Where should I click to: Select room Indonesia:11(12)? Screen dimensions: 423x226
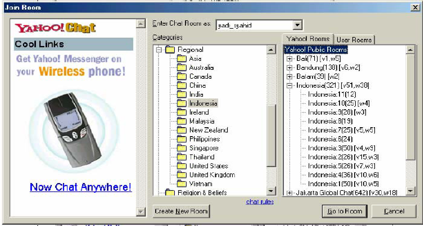[x=332, y=94]
